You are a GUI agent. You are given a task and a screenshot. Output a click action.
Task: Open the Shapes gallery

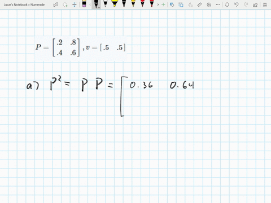pos(172,5)
